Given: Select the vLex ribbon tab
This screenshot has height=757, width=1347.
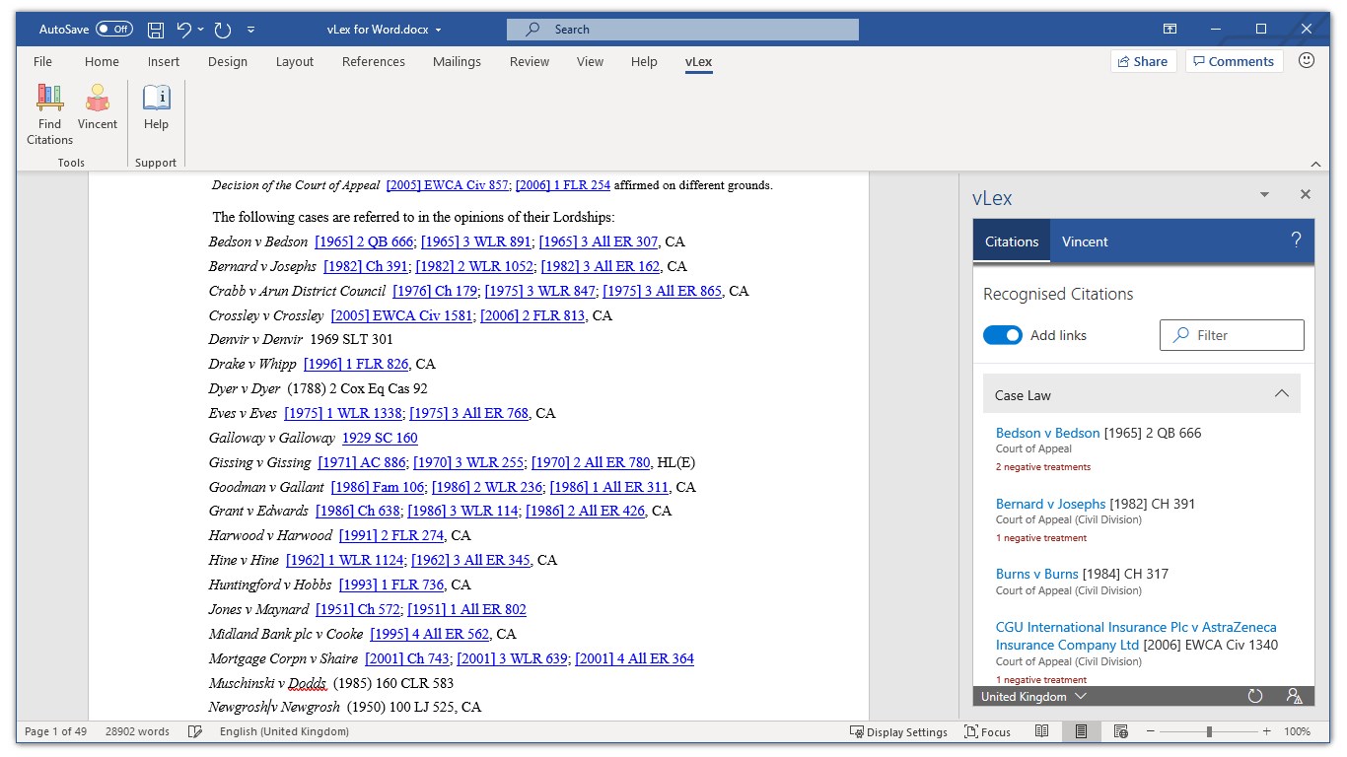Looking at the screenshot, I should [698, 61].
